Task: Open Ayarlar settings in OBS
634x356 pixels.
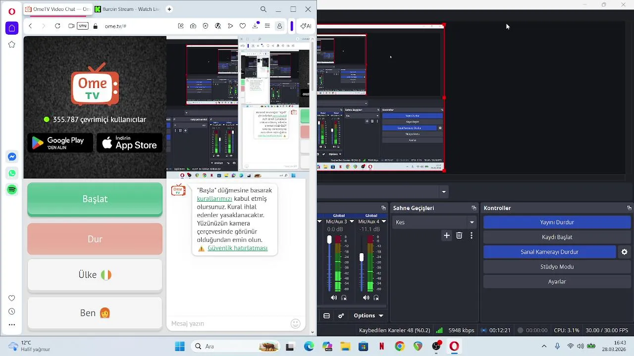Action: [557, 282]
